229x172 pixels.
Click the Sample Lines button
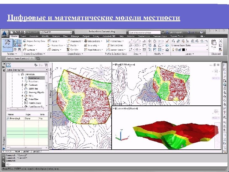click(115, 45)
